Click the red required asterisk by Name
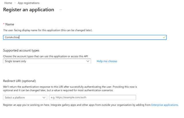 point(4,24)
